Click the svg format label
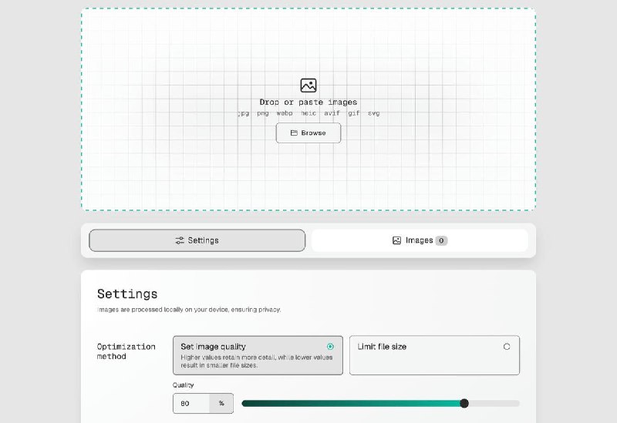Image resolution: width=617 pixels, height=423 pixels. click(373, 113)
